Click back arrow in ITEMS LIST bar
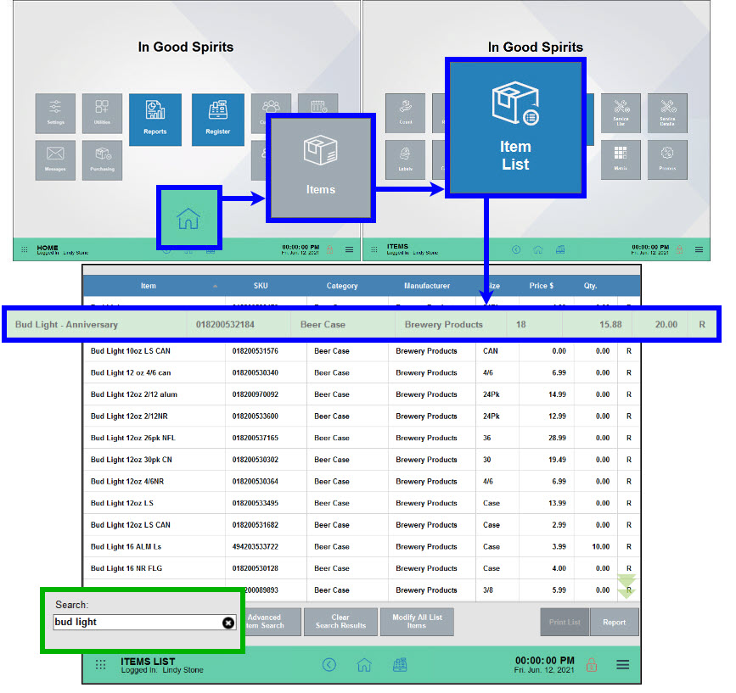Screen dimensions: 736x693 click(x=329, y=664)
